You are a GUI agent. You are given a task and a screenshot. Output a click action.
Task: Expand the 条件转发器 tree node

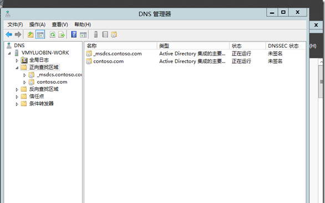pos(17,104)
